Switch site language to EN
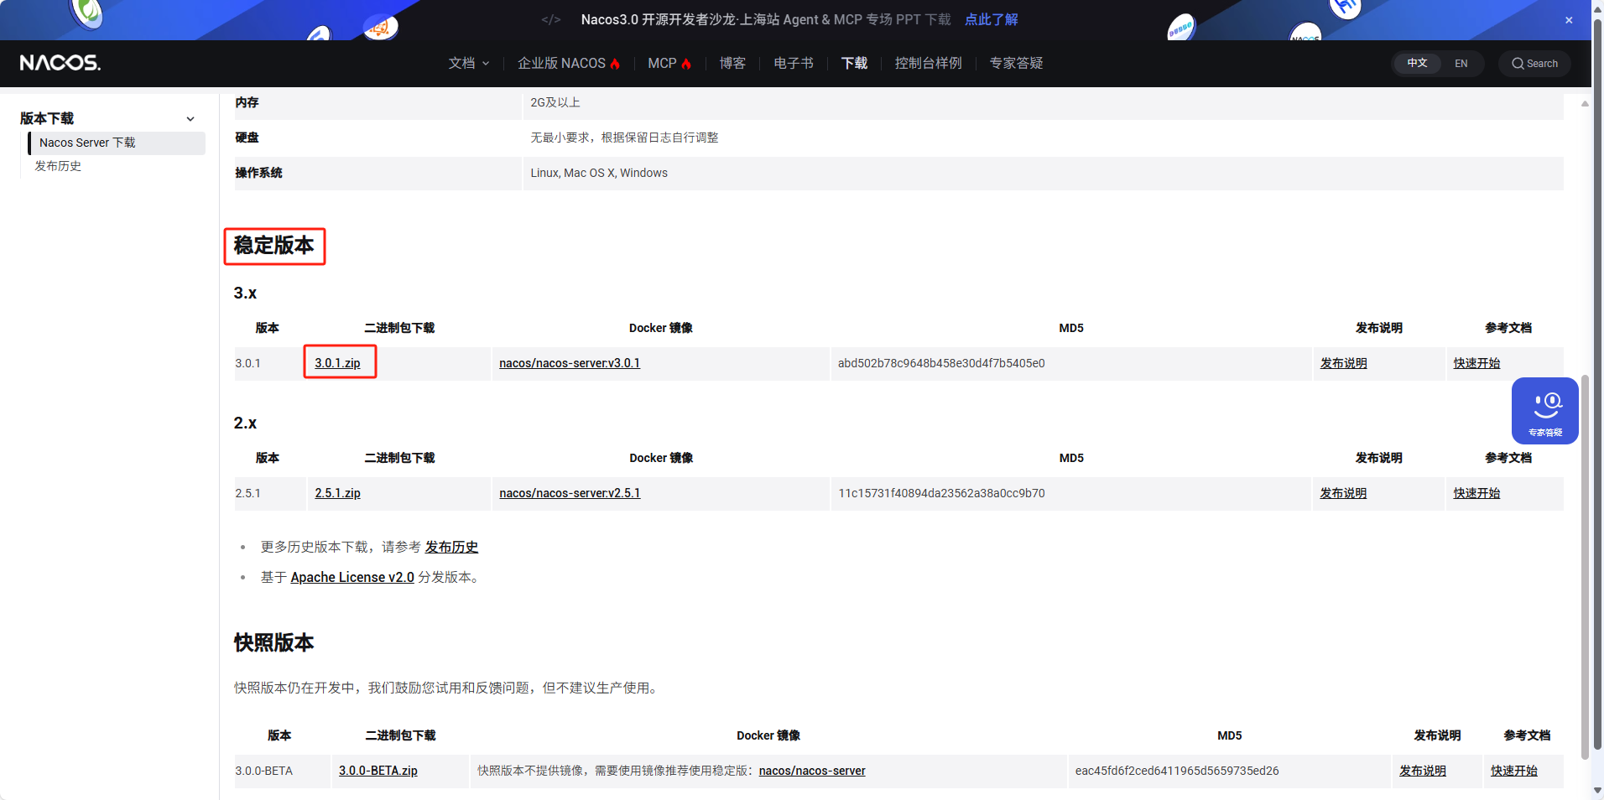The width and height of the screenshot is (1604, 800). [1461, 63]
